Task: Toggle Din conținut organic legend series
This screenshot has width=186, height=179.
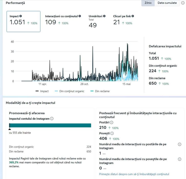Action: (x=69, y=91)
